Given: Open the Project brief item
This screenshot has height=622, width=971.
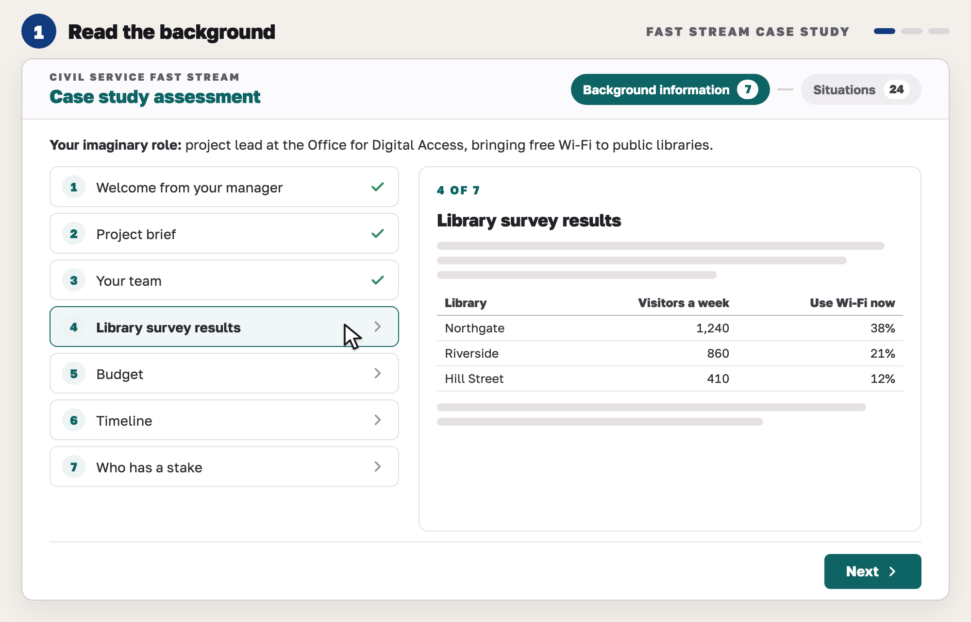Looking at the screenshot, I should tap(224, 234).
